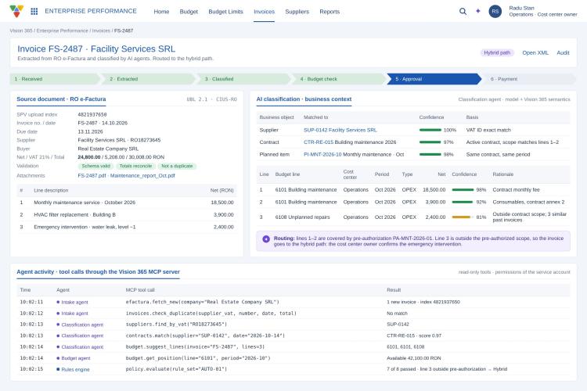Go to Budget Limits in navigation
This screenshot has width=587, height=391.
pyautogui.click(x=225, y=12)
